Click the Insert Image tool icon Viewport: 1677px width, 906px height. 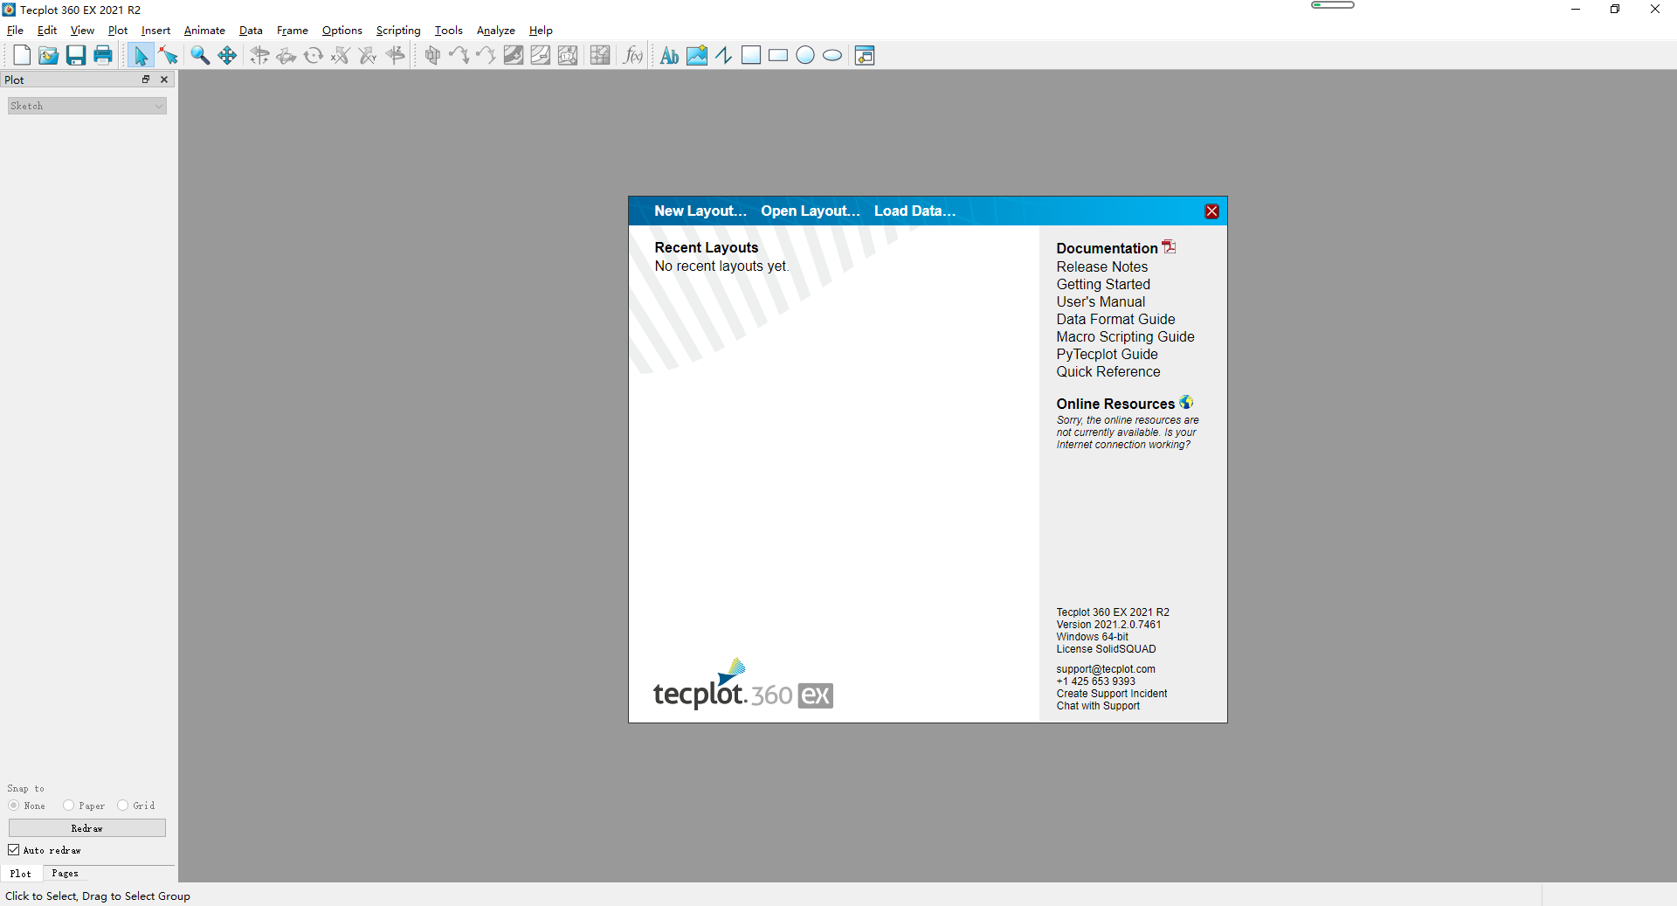coord(696,56)
